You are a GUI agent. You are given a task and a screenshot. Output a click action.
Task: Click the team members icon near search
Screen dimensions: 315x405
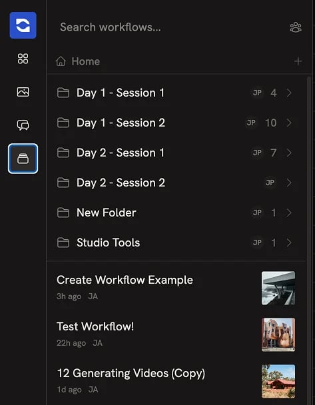point(296,27)
